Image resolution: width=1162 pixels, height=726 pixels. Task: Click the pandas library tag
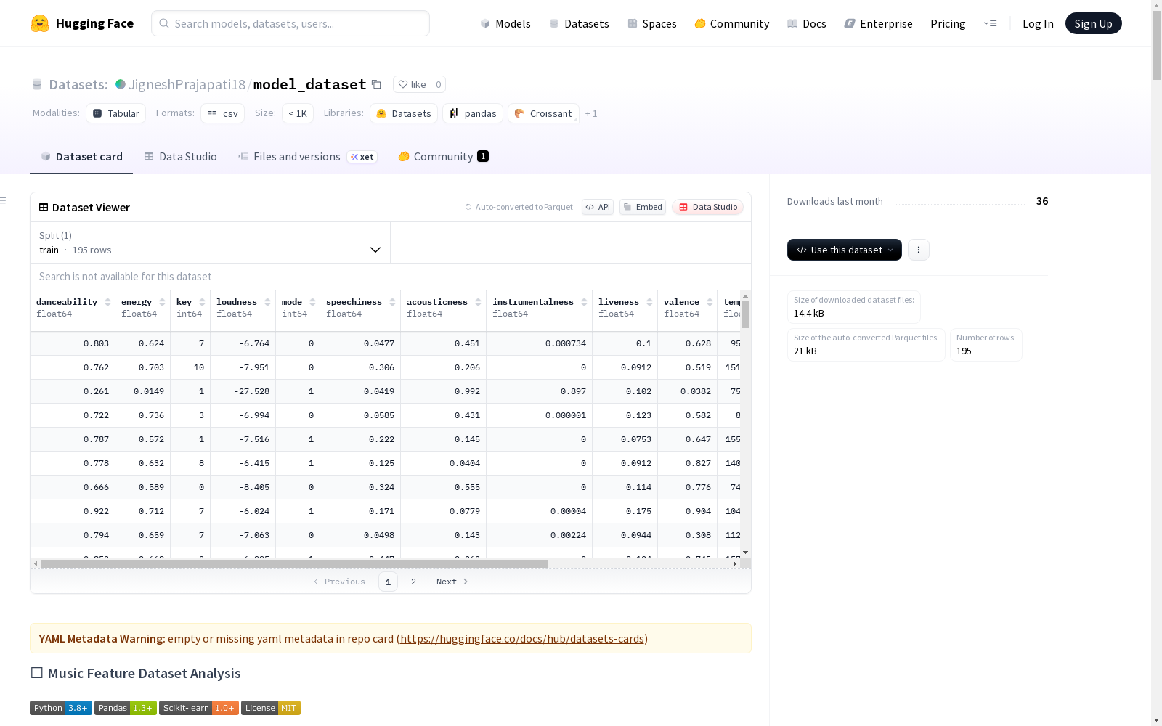(x=473, y=113)
